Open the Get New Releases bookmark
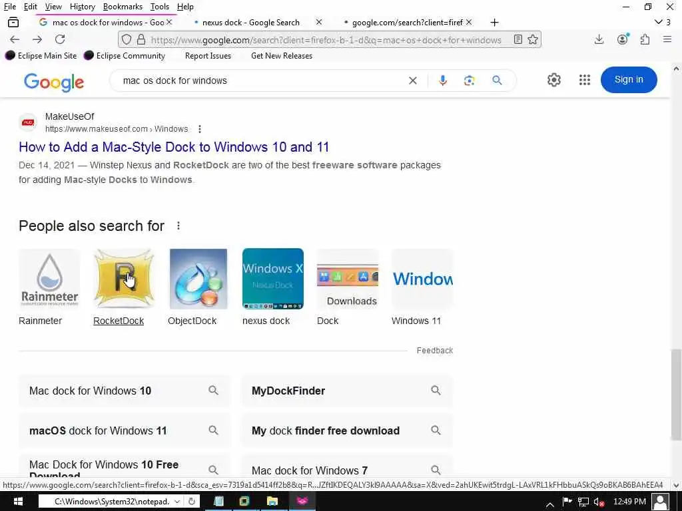Viewport: 682px width, 511px height. point(282,56)
